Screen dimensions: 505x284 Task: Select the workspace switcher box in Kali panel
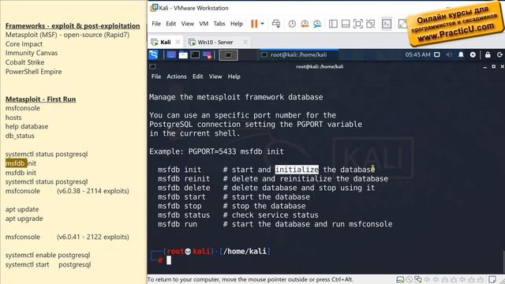coord(228,55)
